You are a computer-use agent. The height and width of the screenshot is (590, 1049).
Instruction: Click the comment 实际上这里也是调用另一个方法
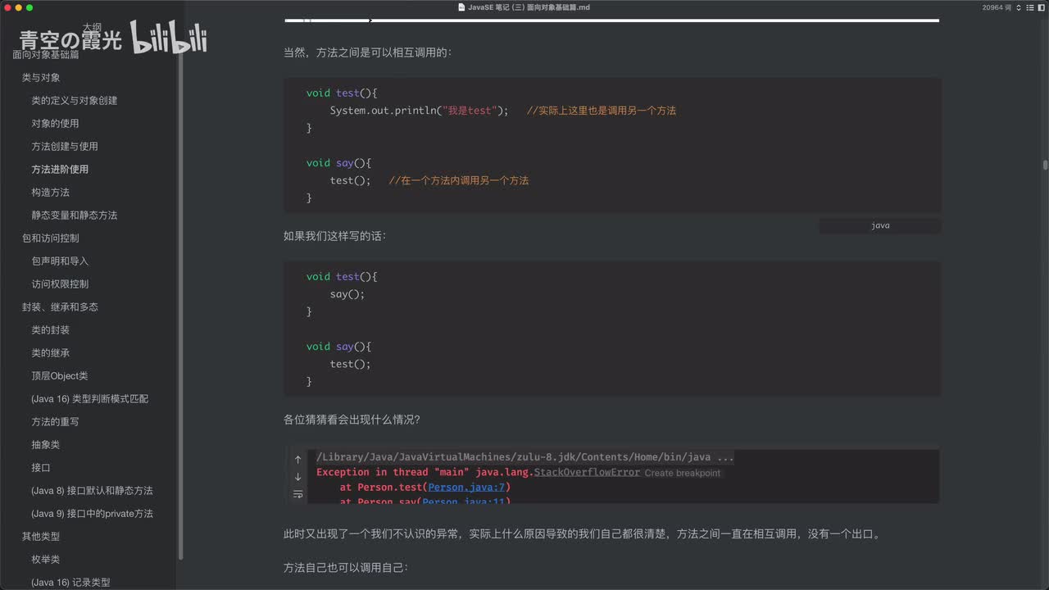point(602,111)
